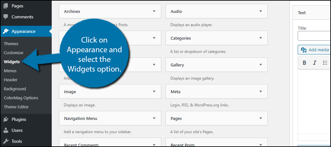Apply italic formatting in Text editor
The height and width of the screenshot is (147, 331).
tap(315, 63)
